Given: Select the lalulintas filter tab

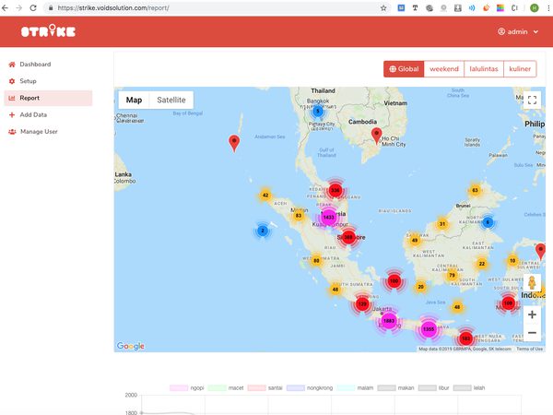Looking at the screenshot, I should click(484, 69).
